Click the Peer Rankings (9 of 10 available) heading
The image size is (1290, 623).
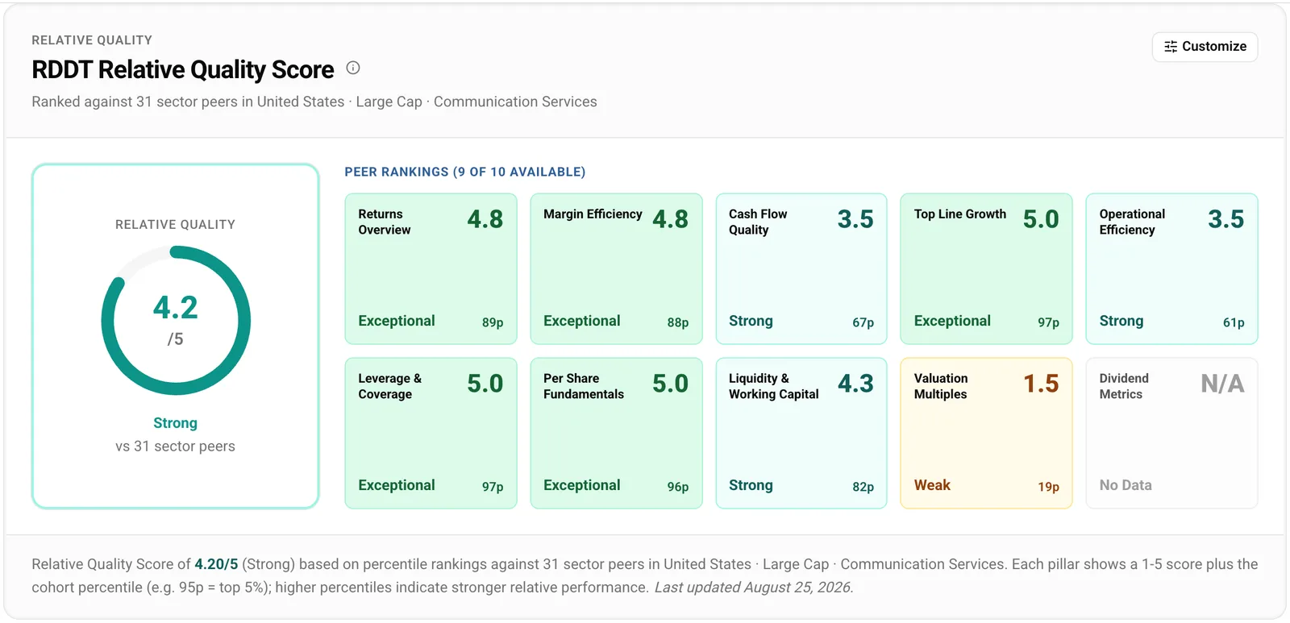(x=465, y=172)
